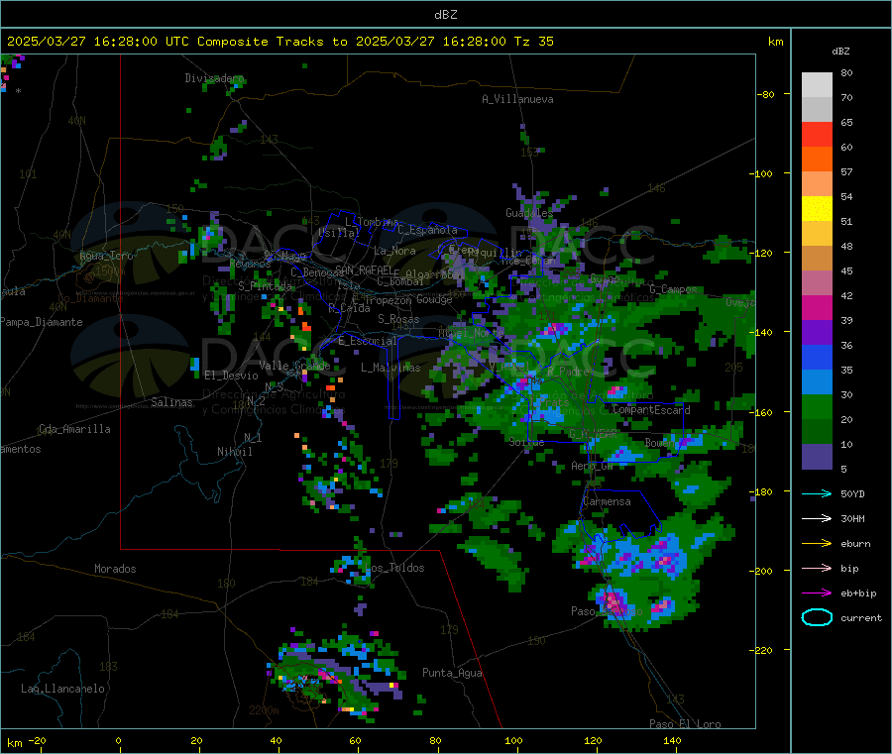892x754 pixels.
Task: Click the S_Rosas map label
Action: 398,319
